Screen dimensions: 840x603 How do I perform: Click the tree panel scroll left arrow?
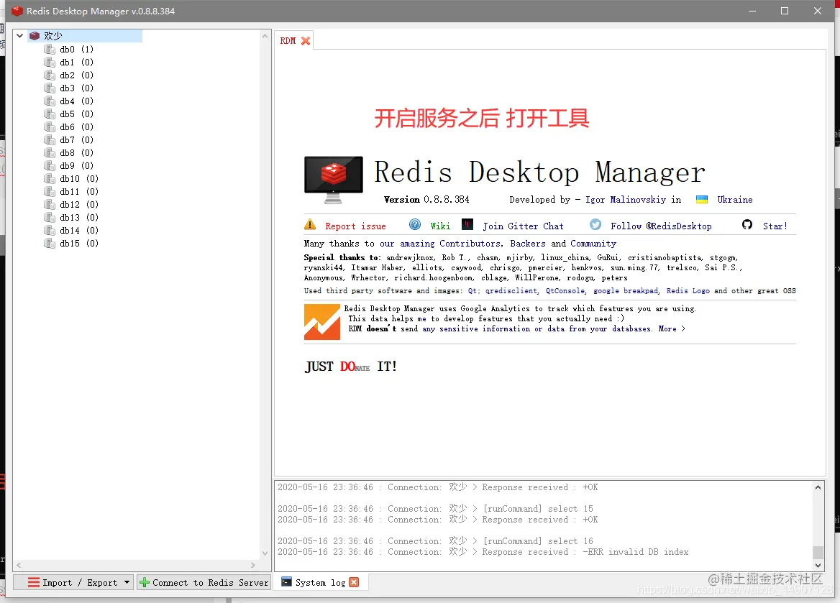(x=19, y=565)
